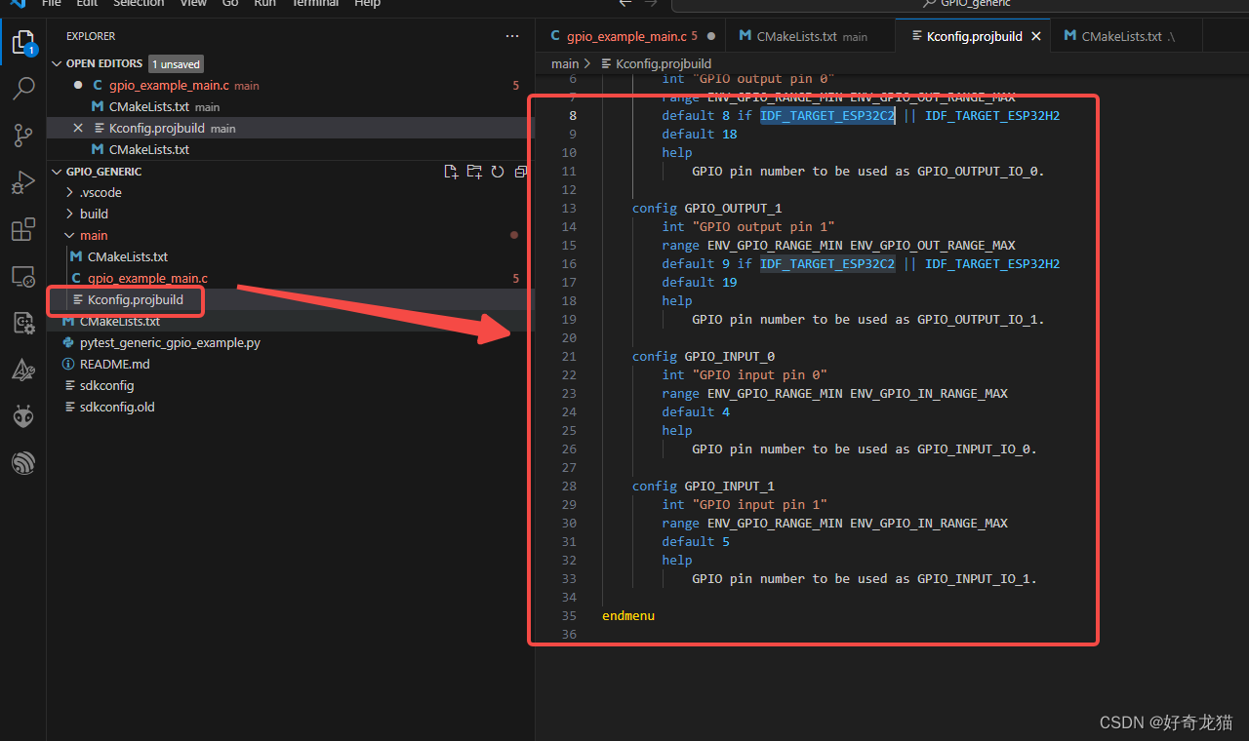Click the 'main' breadcrumb segment

pos(565,63)
